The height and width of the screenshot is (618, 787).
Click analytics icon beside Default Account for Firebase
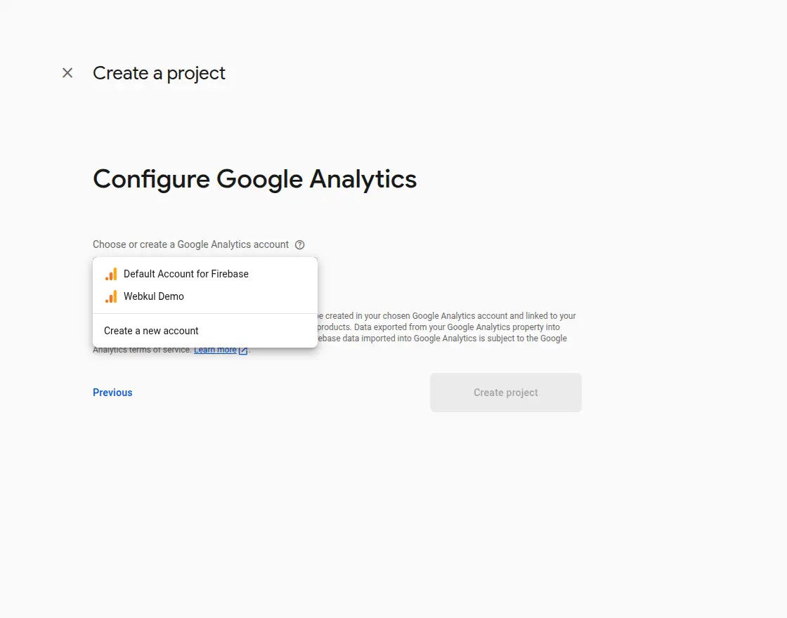coord(111,274)
